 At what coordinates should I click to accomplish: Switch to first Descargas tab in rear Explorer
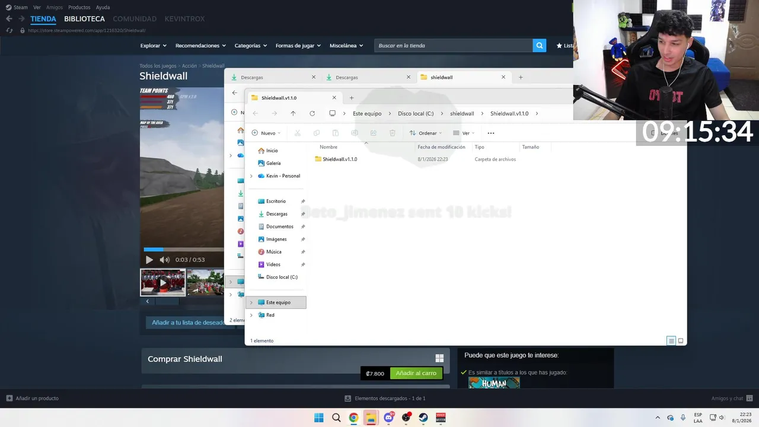(x=273, y=77)
